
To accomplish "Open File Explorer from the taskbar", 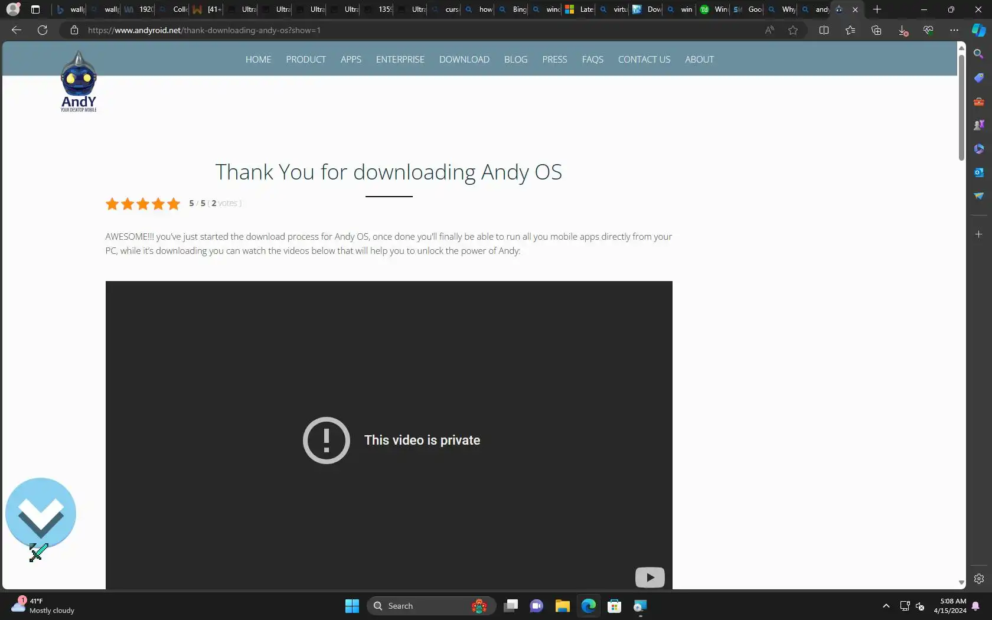I will [562, 606].
